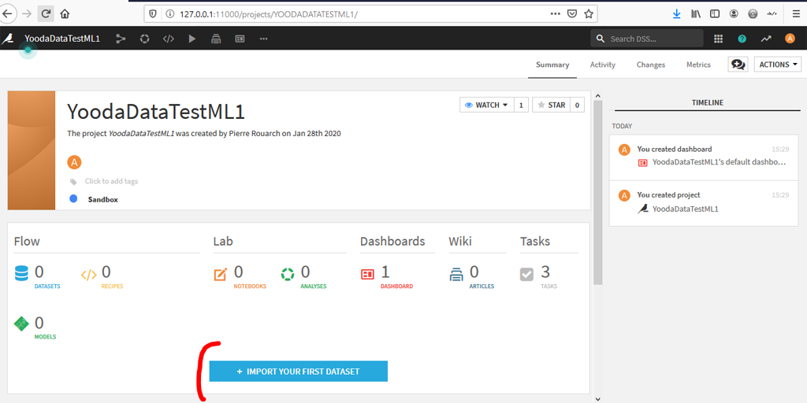Click to add tags field

coord(111,182)
